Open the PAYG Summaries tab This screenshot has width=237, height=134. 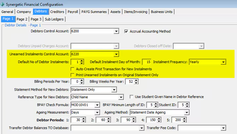click(x=94, y=12)
